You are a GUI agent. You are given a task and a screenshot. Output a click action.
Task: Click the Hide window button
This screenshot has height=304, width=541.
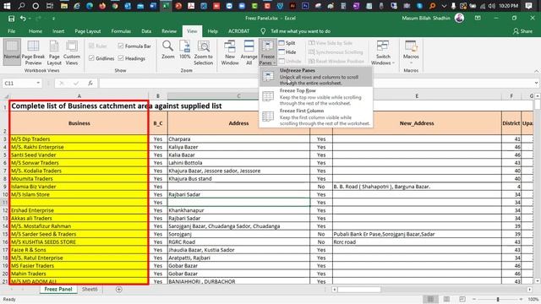coord(287,52)
